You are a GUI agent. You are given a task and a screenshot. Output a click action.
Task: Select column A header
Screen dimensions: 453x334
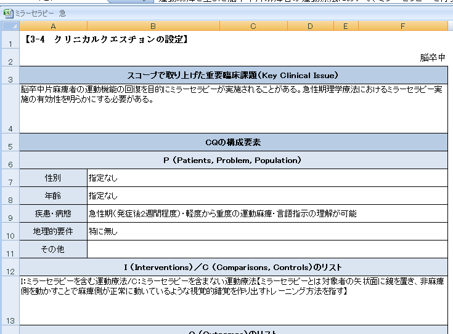pyautogui.click(x=53, y=26)
